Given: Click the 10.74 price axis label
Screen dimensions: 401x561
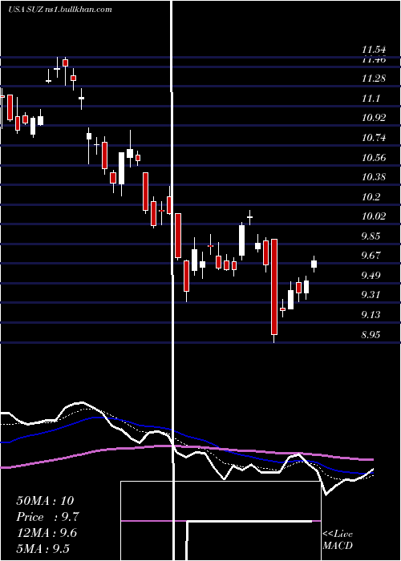Looking at the screenshot, I should [374, 138].
